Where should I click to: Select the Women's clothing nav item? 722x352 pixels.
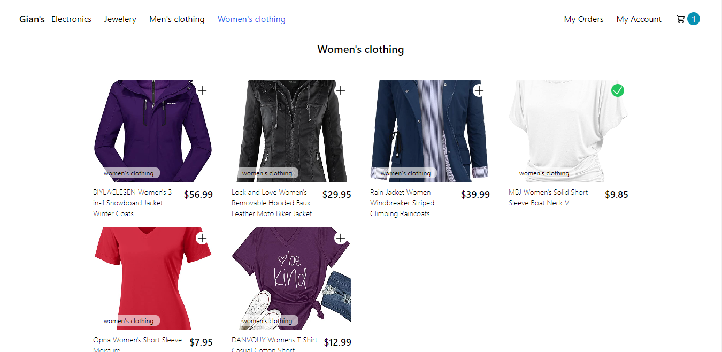click(x=251, y=19)
